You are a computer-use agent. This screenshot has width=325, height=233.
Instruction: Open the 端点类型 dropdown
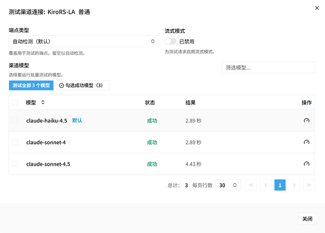coord(84,41)
